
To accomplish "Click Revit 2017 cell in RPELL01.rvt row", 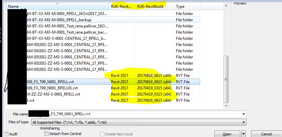I will point(119,88).
